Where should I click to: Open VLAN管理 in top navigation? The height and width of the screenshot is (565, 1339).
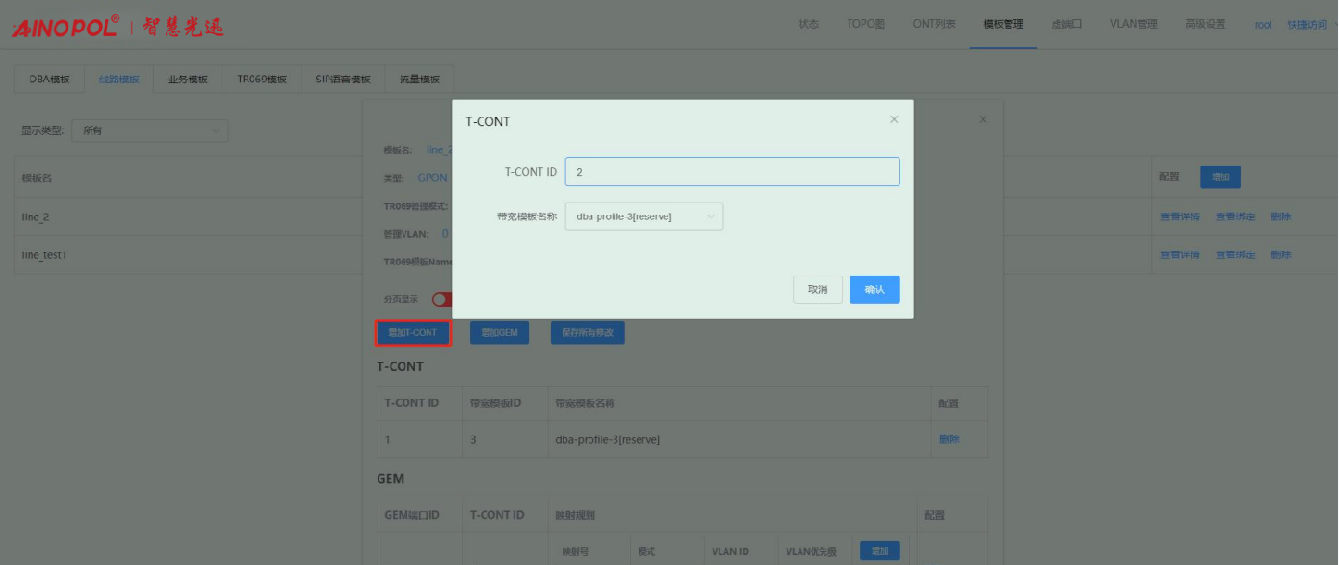[x=1134, y=25]
